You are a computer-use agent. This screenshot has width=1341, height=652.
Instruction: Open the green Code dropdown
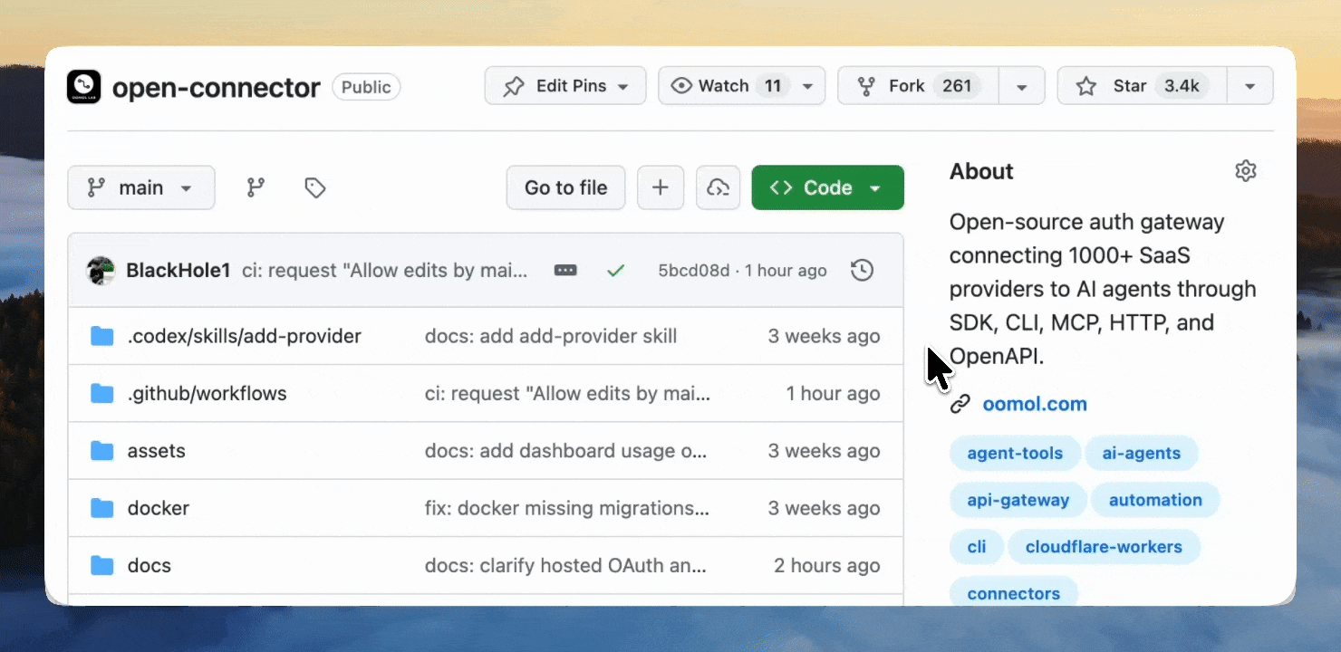pos(827,187)
